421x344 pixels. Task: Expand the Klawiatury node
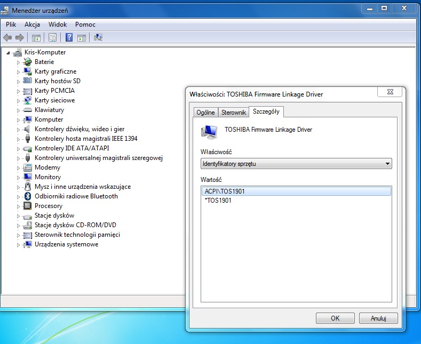click(x=18, y=110)
